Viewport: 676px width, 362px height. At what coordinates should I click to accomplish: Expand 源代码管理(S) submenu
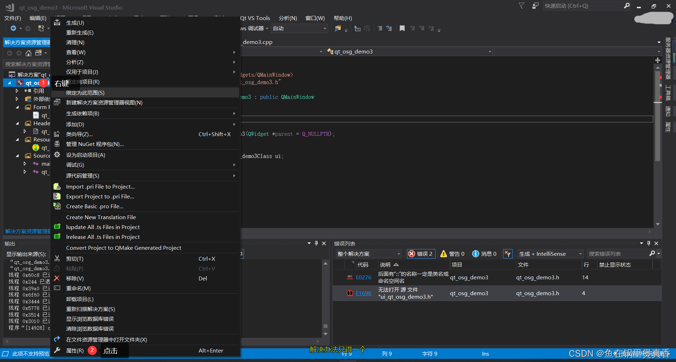145,176
